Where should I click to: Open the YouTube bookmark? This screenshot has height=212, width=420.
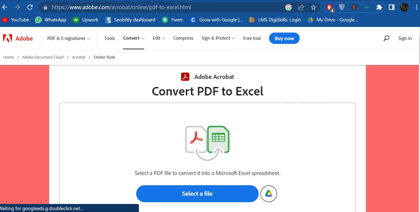pyautogui.click(x=15, y=20)
